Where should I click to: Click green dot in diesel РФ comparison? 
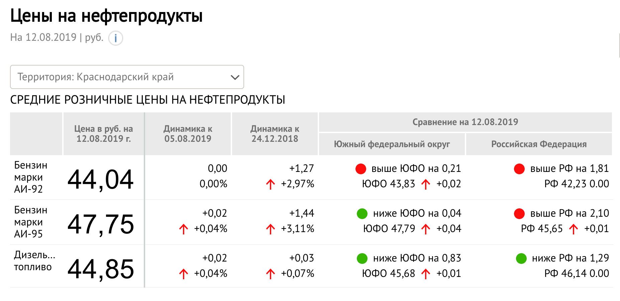click(521, 259)
